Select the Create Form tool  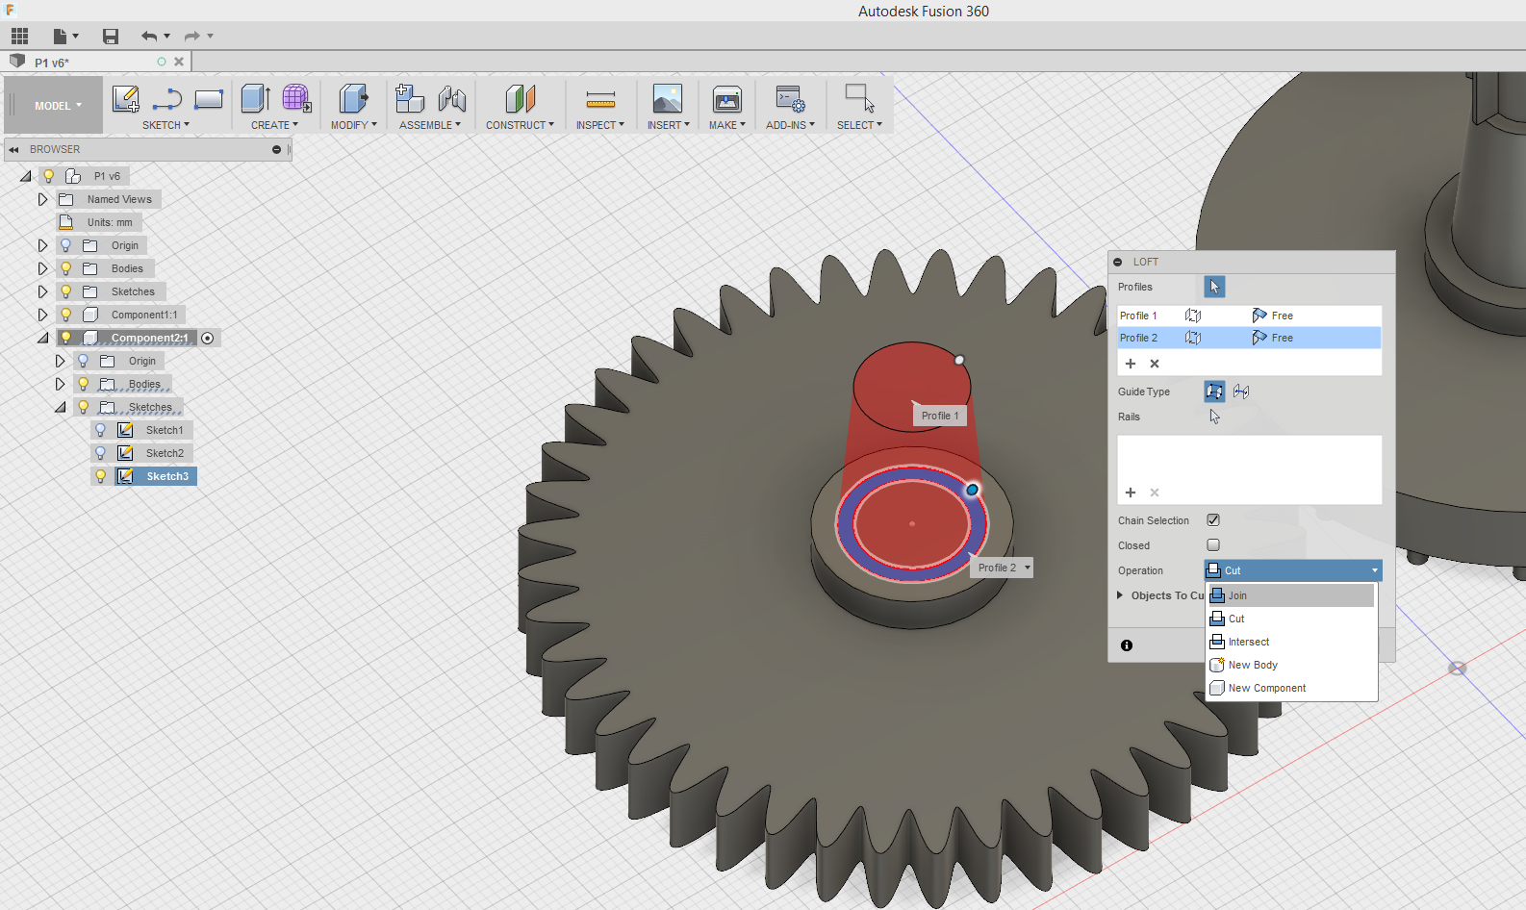point(296,98)
